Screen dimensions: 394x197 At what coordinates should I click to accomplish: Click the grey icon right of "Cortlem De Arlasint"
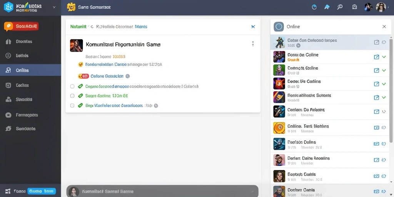(384, 112)
